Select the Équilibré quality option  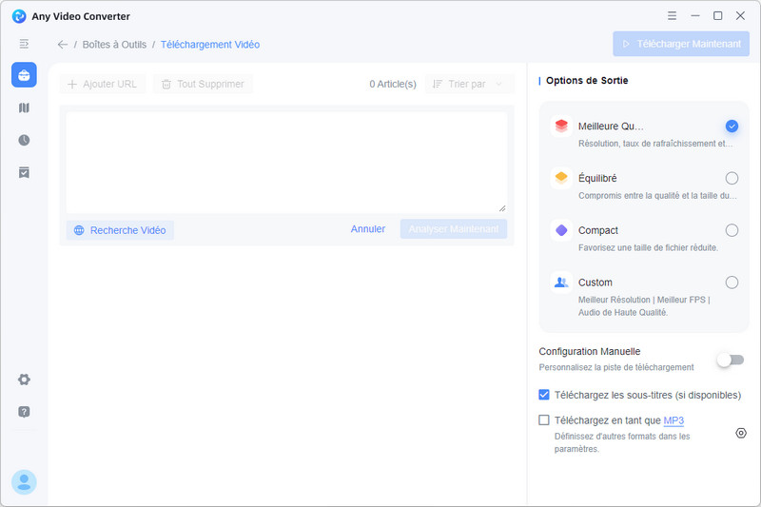[732, 178]
